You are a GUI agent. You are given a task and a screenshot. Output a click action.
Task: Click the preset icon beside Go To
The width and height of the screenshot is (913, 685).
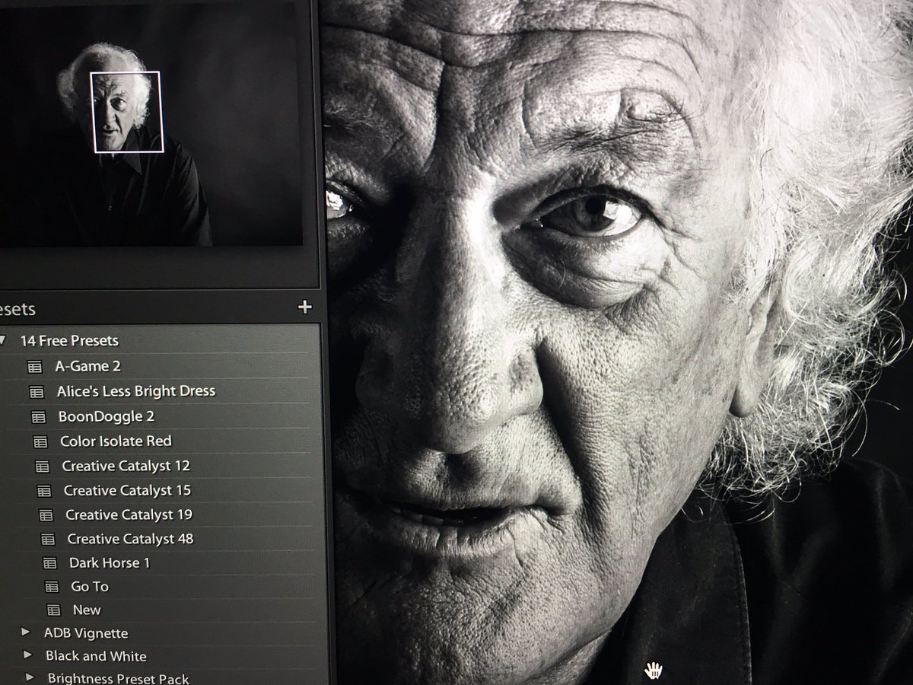(51, 587)
